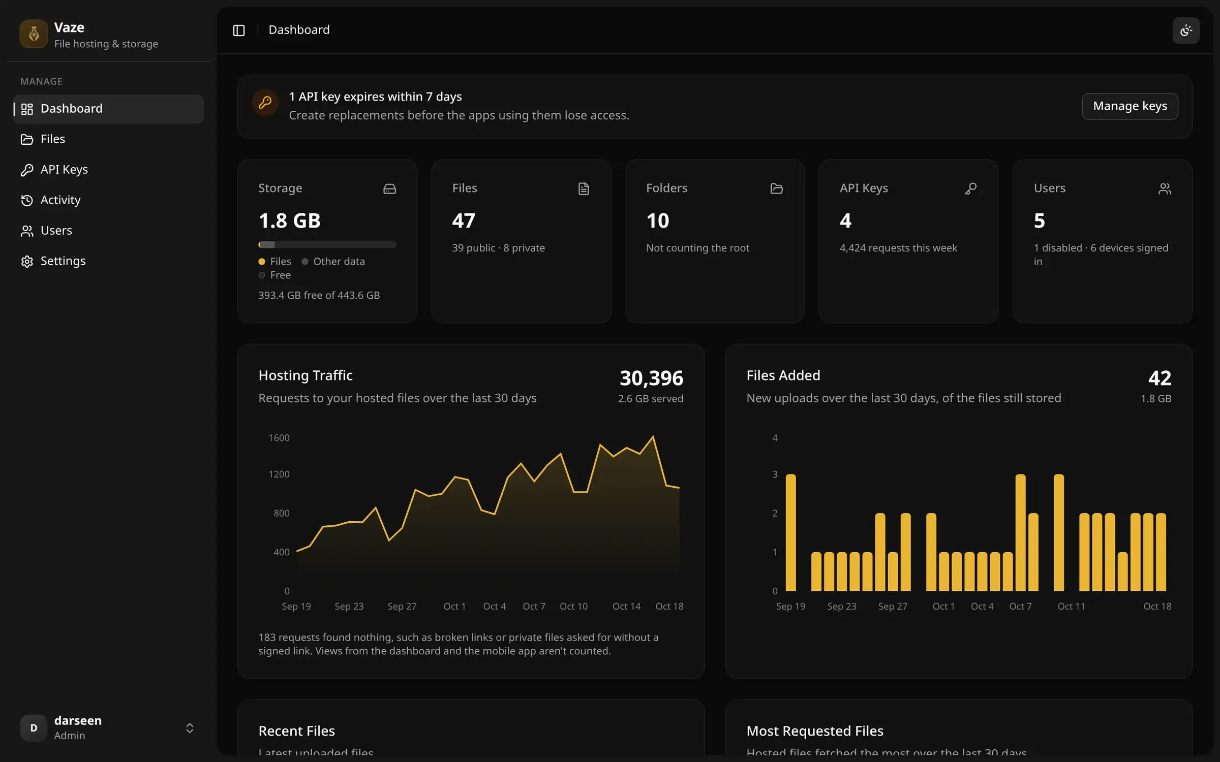Click the hard drive icon on Storage card

coord(389,188)
